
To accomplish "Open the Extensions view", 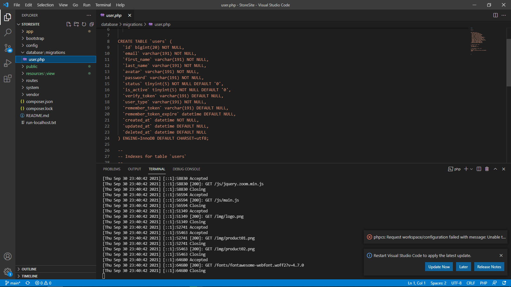I will [8, 78].
